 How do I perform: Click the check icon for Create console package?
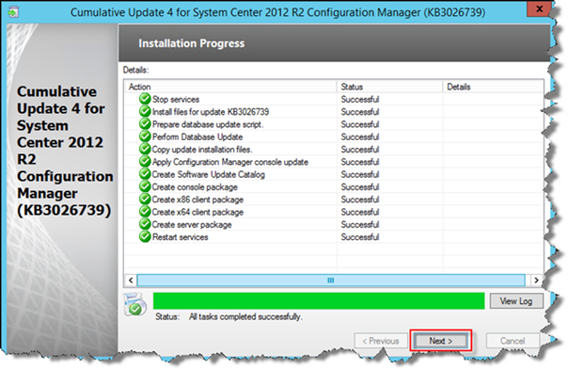pyautogui.click(x=145, y=186)
